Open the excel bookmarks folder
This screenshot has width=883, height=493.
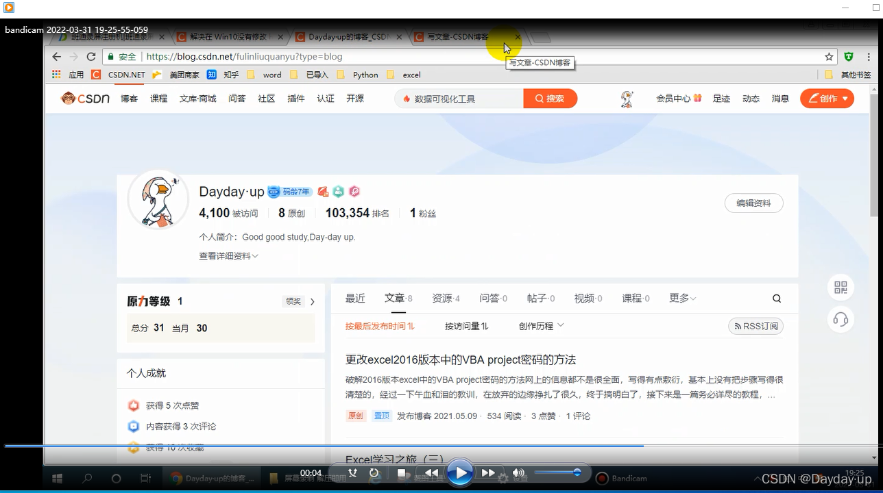coord(404,75)
